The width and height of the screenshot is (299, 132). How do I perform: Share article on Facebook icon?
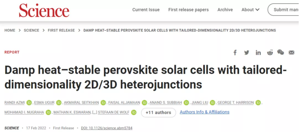(x=235, y=53)
